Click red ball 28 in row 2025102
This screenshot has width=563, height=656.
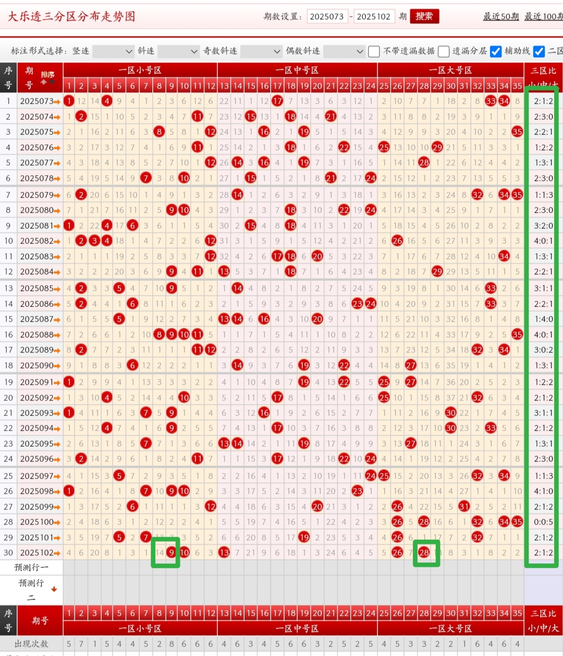424,553
